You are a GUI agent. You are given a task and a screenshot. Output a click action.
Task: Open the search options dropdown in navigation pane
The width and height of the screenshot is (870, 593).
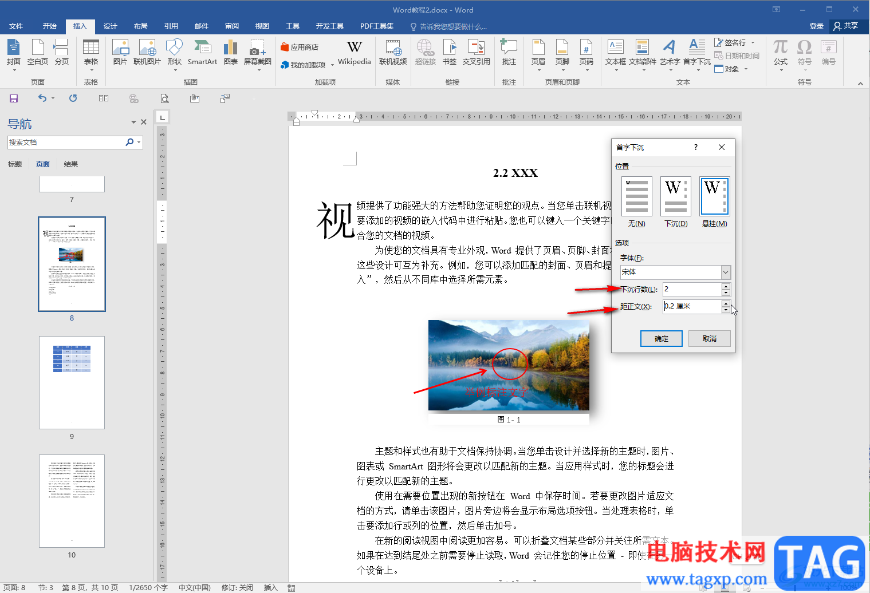139,142
